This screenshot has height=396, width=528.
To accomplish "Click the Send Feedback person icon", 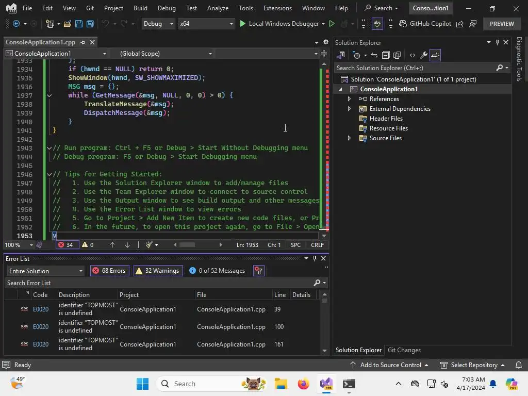I will [473, 24].
